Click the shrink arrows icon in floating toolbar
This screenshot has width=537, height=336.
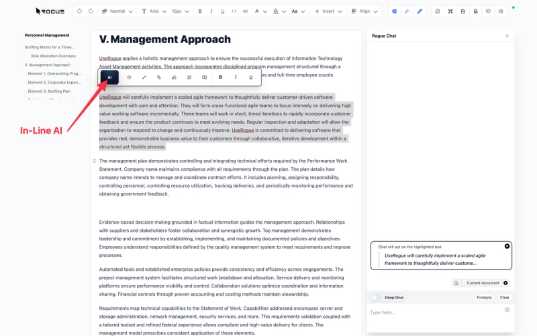144,77
